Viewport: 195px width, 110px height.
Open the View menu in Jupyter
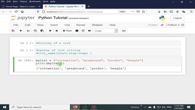coord(40,25)
